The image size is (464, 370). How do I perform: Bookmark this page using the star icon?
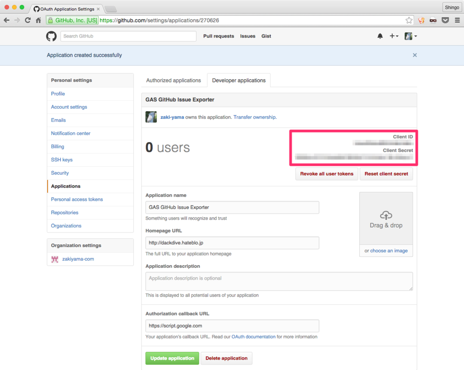409,20
